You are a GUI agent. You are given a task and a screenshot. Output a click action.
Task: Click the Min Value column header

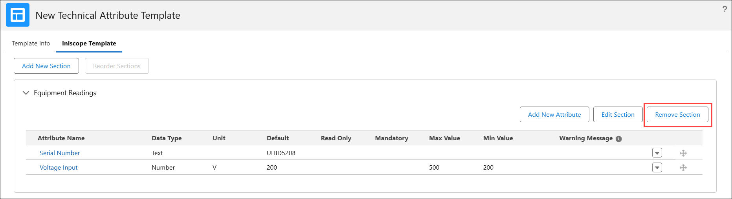498,138
